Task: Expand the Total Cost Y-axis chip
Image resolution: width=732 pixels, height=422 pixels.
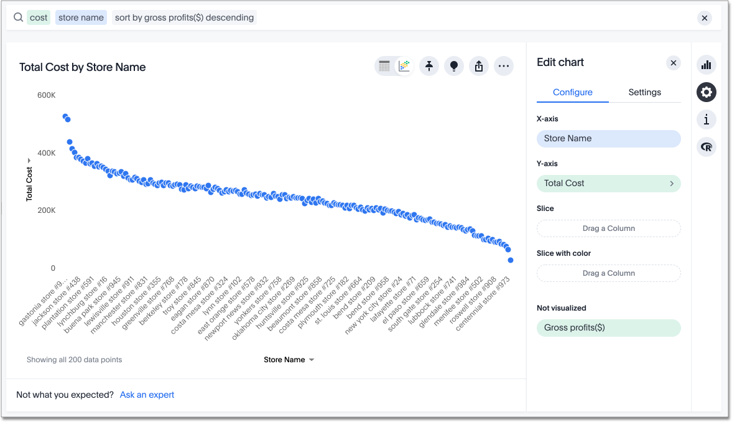Action: point(672,184)
